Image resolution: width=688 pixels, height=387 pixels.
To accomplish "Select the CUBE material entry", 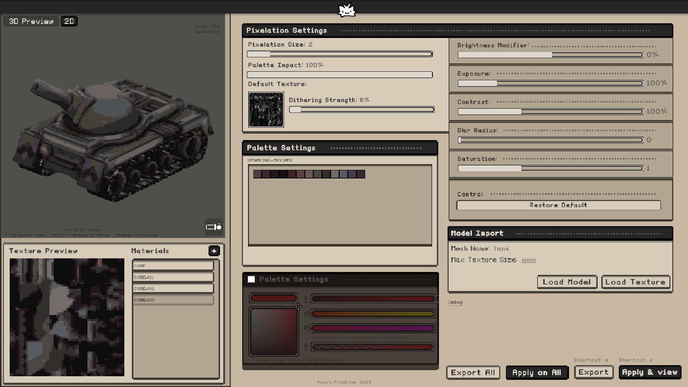I will click(173, 266).
